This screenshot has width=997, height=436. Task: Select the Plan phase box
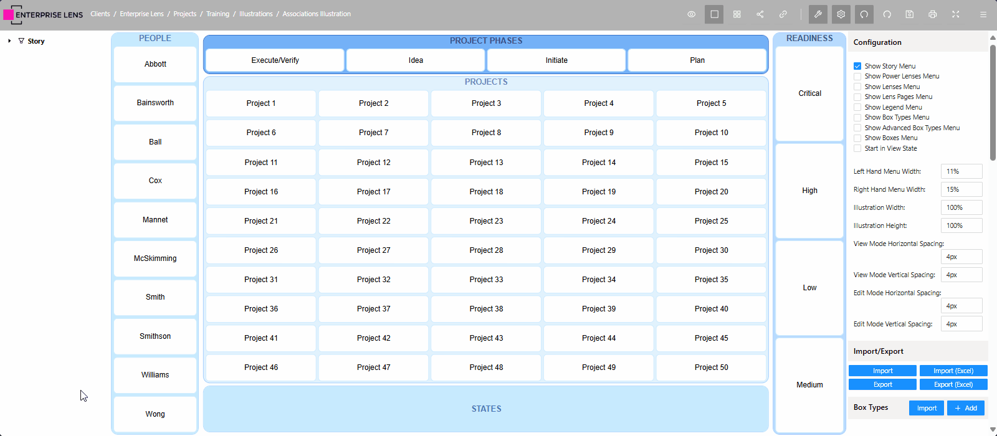pos(697,60)
